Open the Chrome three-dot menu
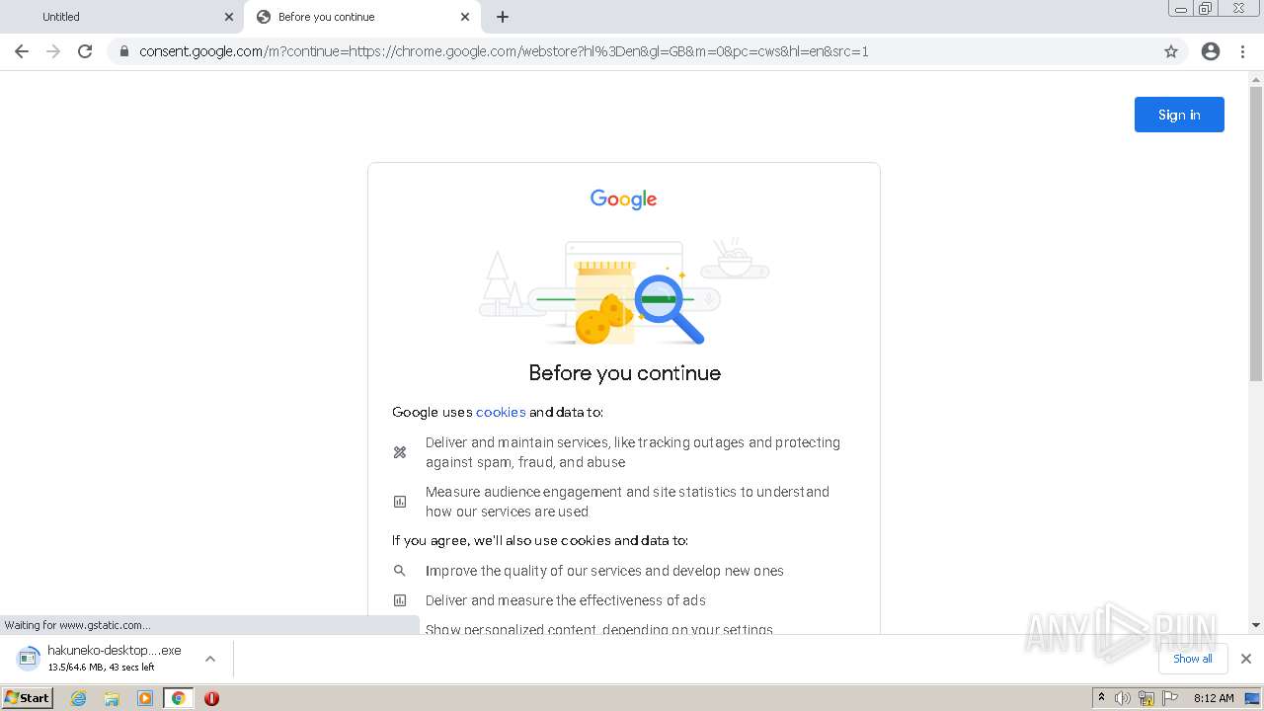The image size is (1264, 711). point(1243,51)
